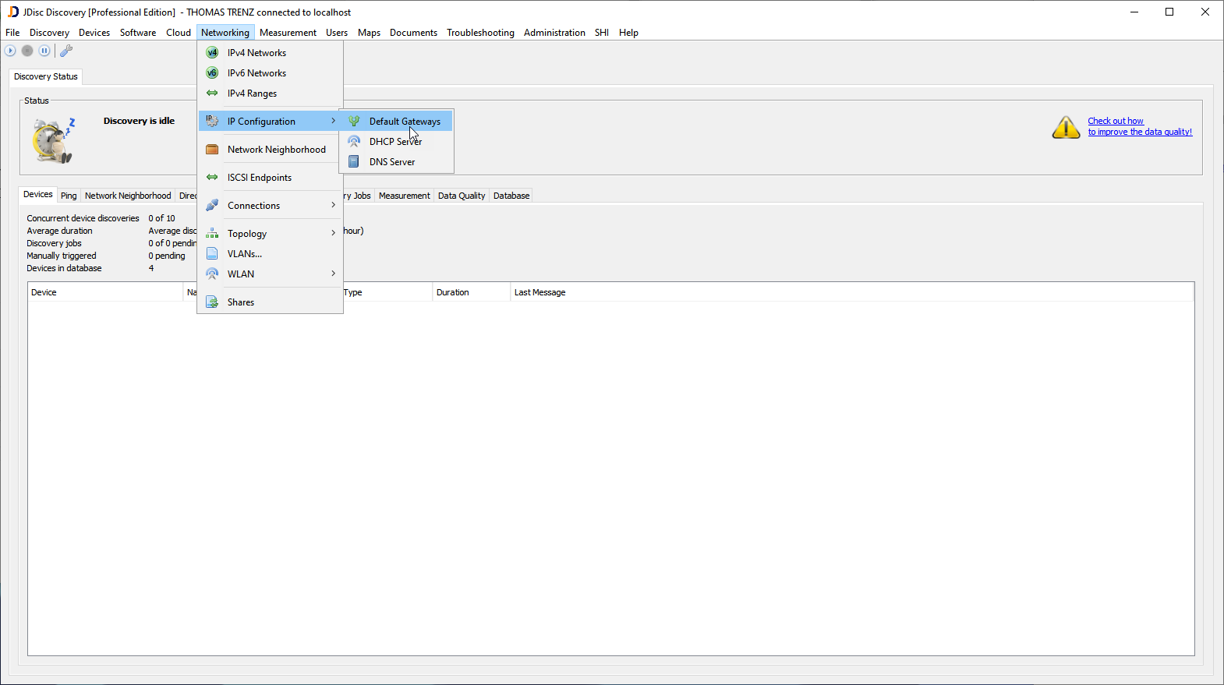
Task: Expand the Topology submenu arrow
Action: [x=333, y=233]
